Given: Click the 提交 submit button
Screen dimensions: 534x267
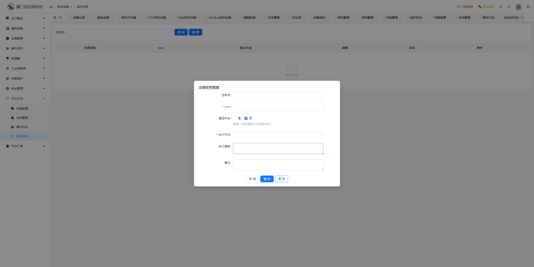Looking at the screenshot, I should (267, 179).
